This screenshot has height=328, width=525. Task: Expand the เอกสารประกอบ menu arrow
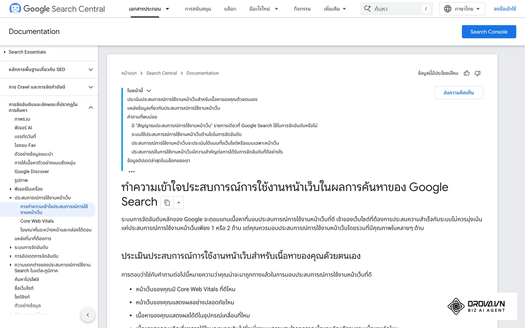[167, 9]
